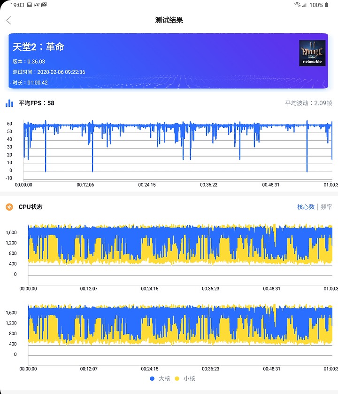
Task: Click the duration text 时长：01:00:42
Action: tap(30, 83)
